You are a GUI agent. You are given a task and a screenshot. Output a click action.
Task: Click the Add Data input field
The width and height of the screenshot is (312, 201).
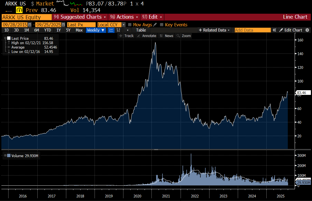253,30
